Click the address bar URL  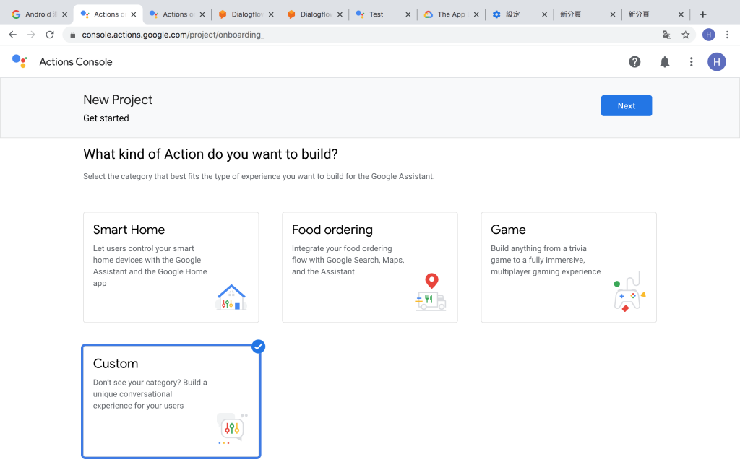(173, 35)
